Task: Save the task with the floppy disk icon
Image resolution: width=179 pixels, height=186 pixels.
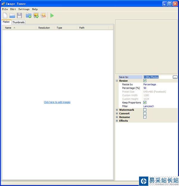Action: pos(19,16)
